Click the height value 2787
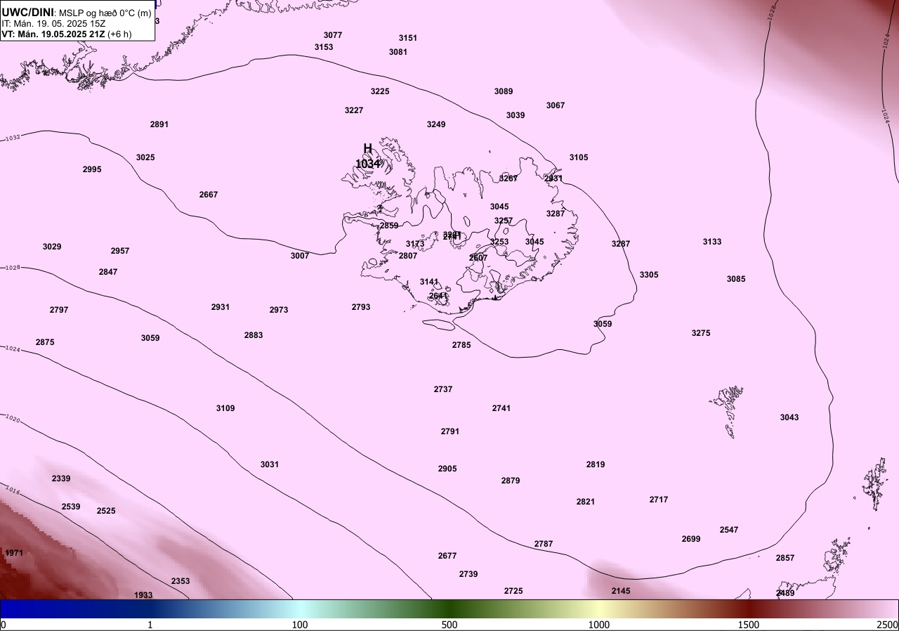Image resolution: width=899 pixels, height=631 pixels. (x=544, y=544)
